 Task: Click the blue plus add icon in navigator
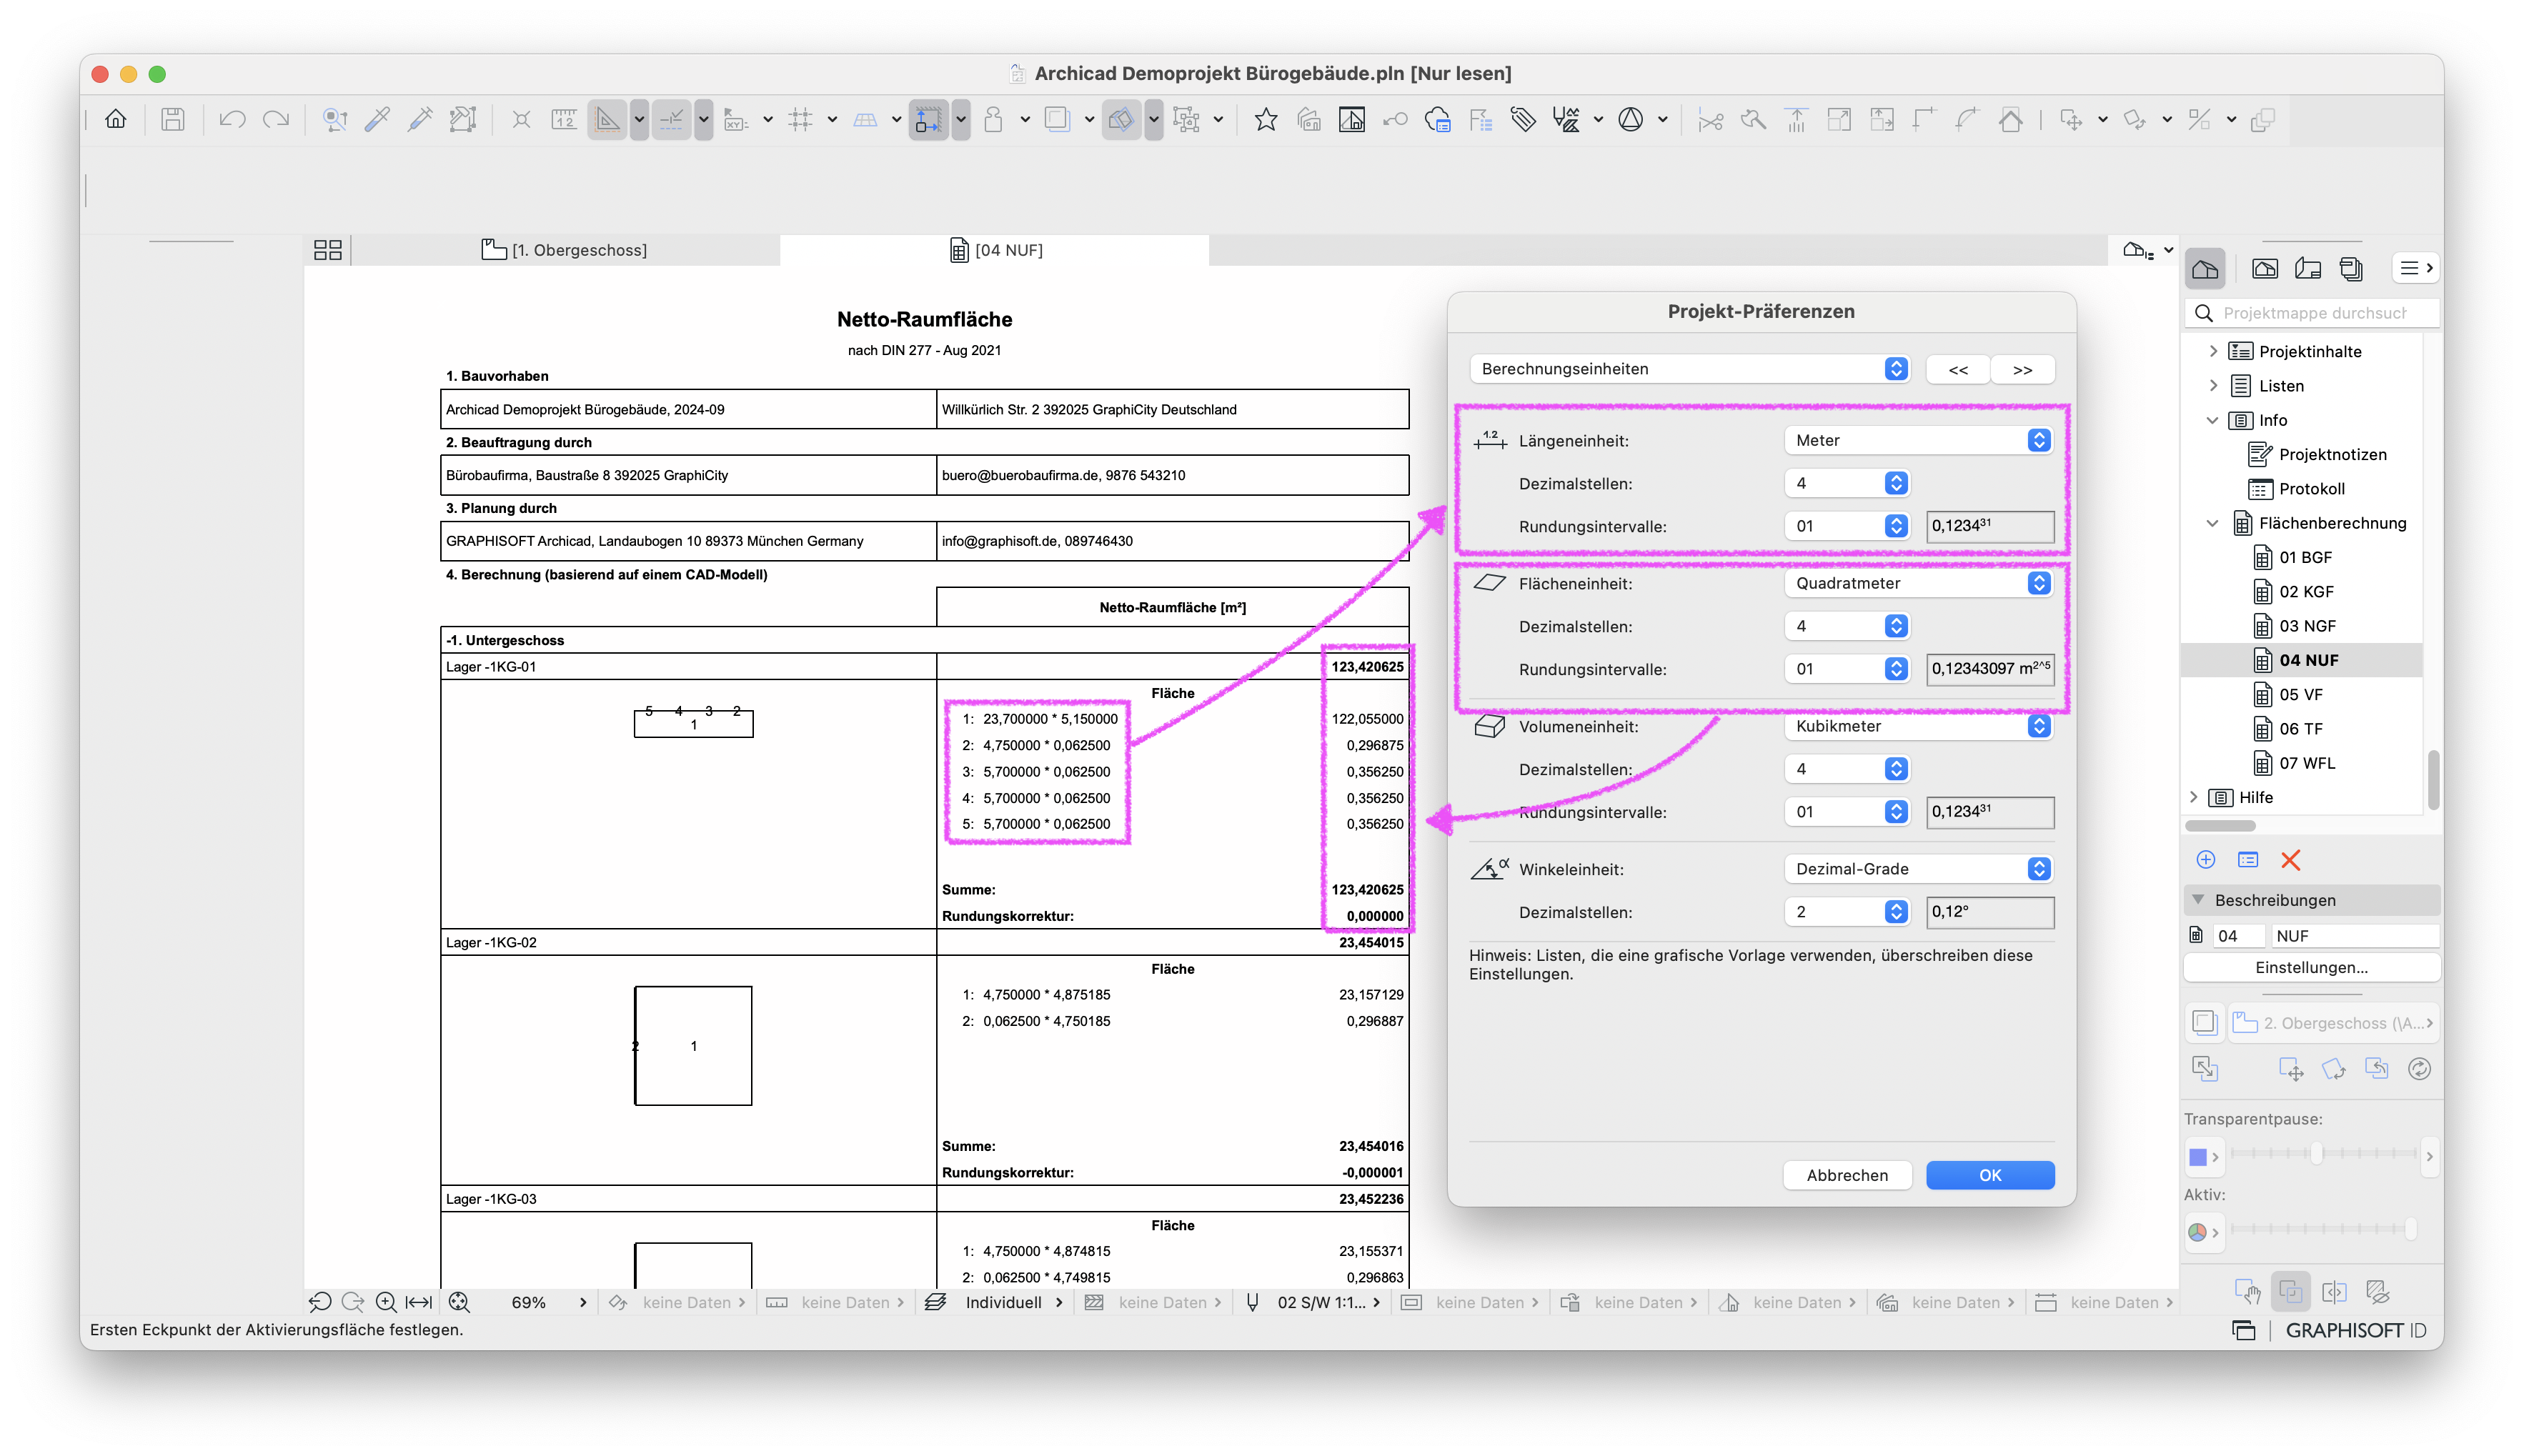pos(2206,860)
